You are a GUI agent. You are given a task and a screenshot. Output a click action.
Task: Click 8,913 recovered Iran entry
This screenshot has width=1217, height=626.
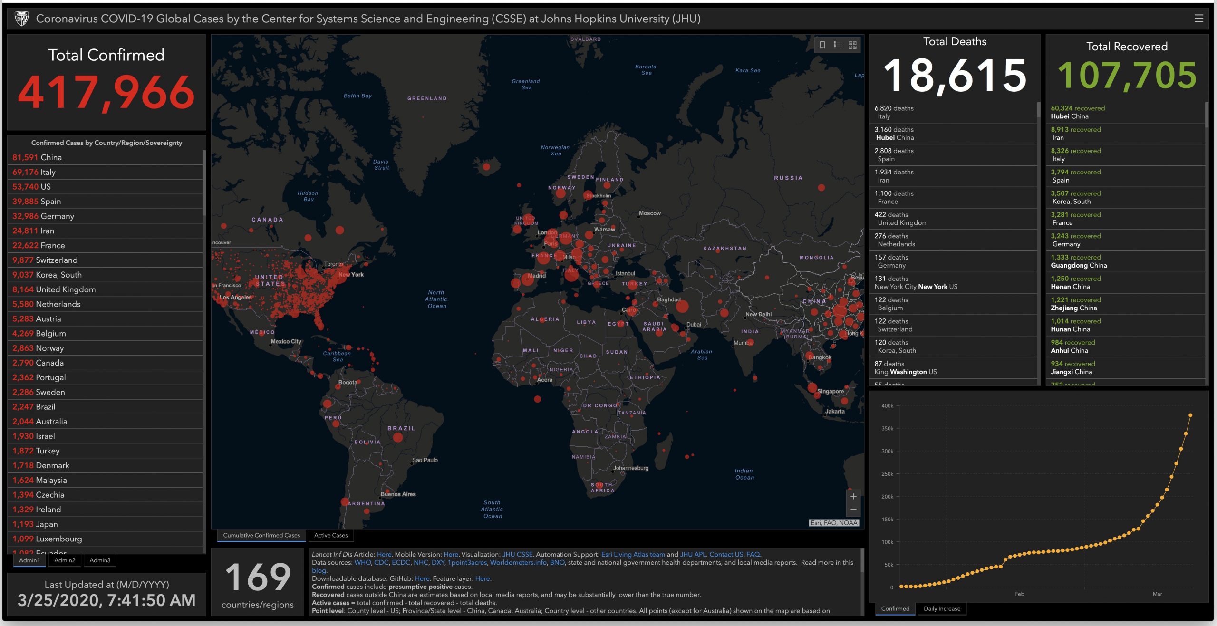[x=1126, y=134]
